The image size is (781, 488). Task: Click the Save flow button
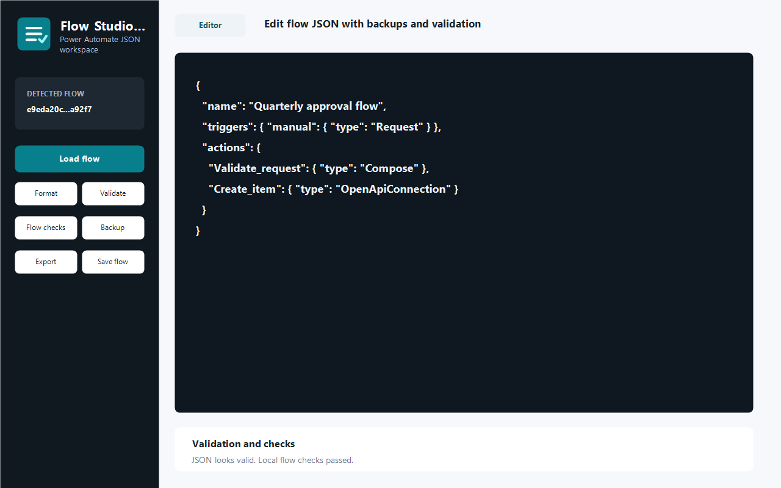click(x=113, y=262)
